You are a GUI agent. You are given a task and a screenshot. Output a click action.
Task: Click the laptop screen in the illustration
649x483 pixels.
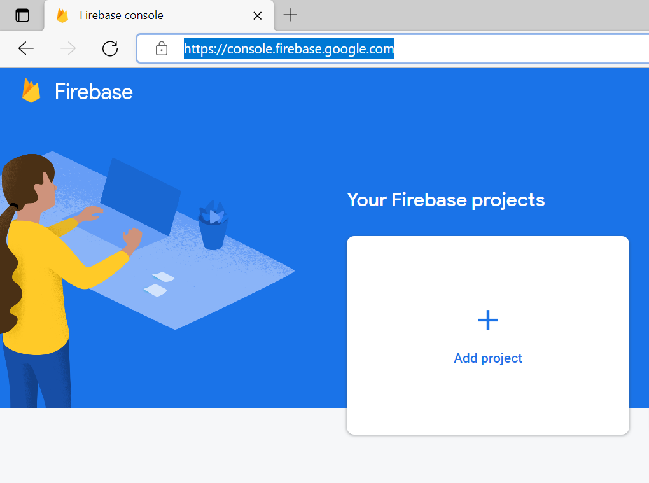pyautogui.click(x=140, y=195)
